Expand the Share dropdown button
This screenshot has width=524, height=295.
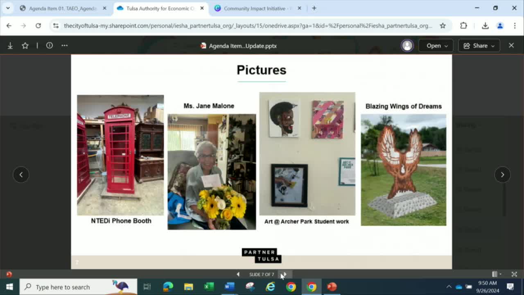coord(479,45)
